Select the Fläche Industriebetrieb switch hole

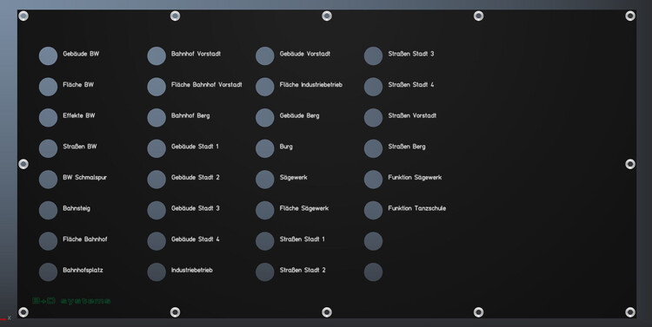[265, 87]
